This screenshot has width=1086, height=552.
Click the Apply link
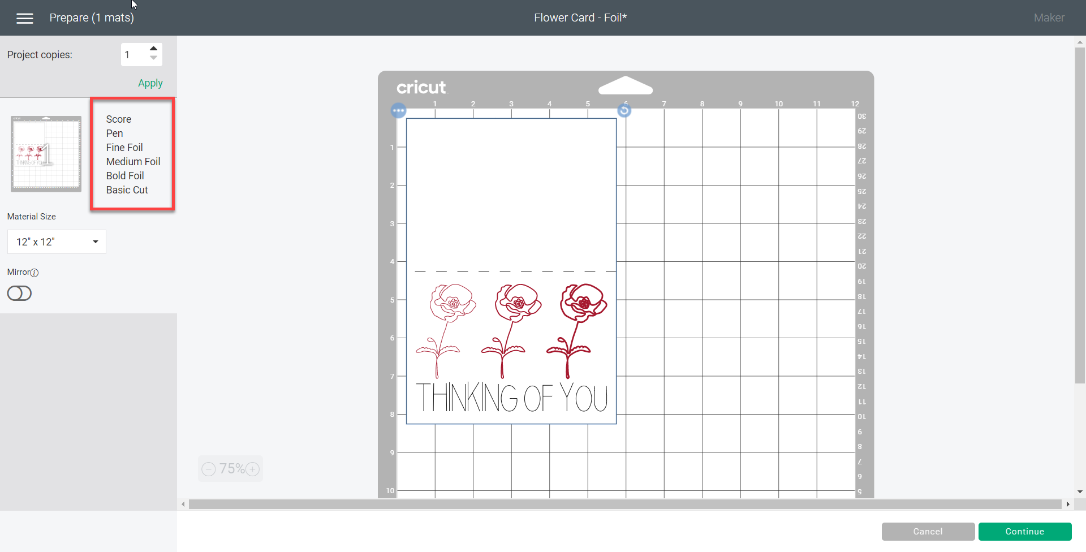click(149, 83)
